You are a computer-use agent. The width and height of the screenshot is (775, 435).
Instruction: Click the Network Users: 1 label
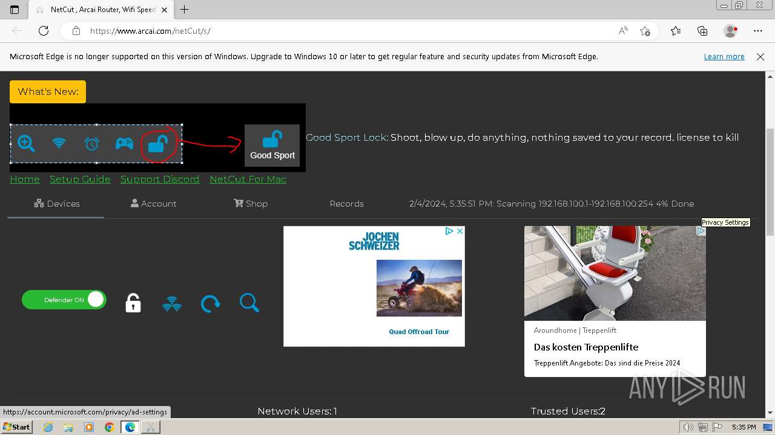tap(297, 411)
